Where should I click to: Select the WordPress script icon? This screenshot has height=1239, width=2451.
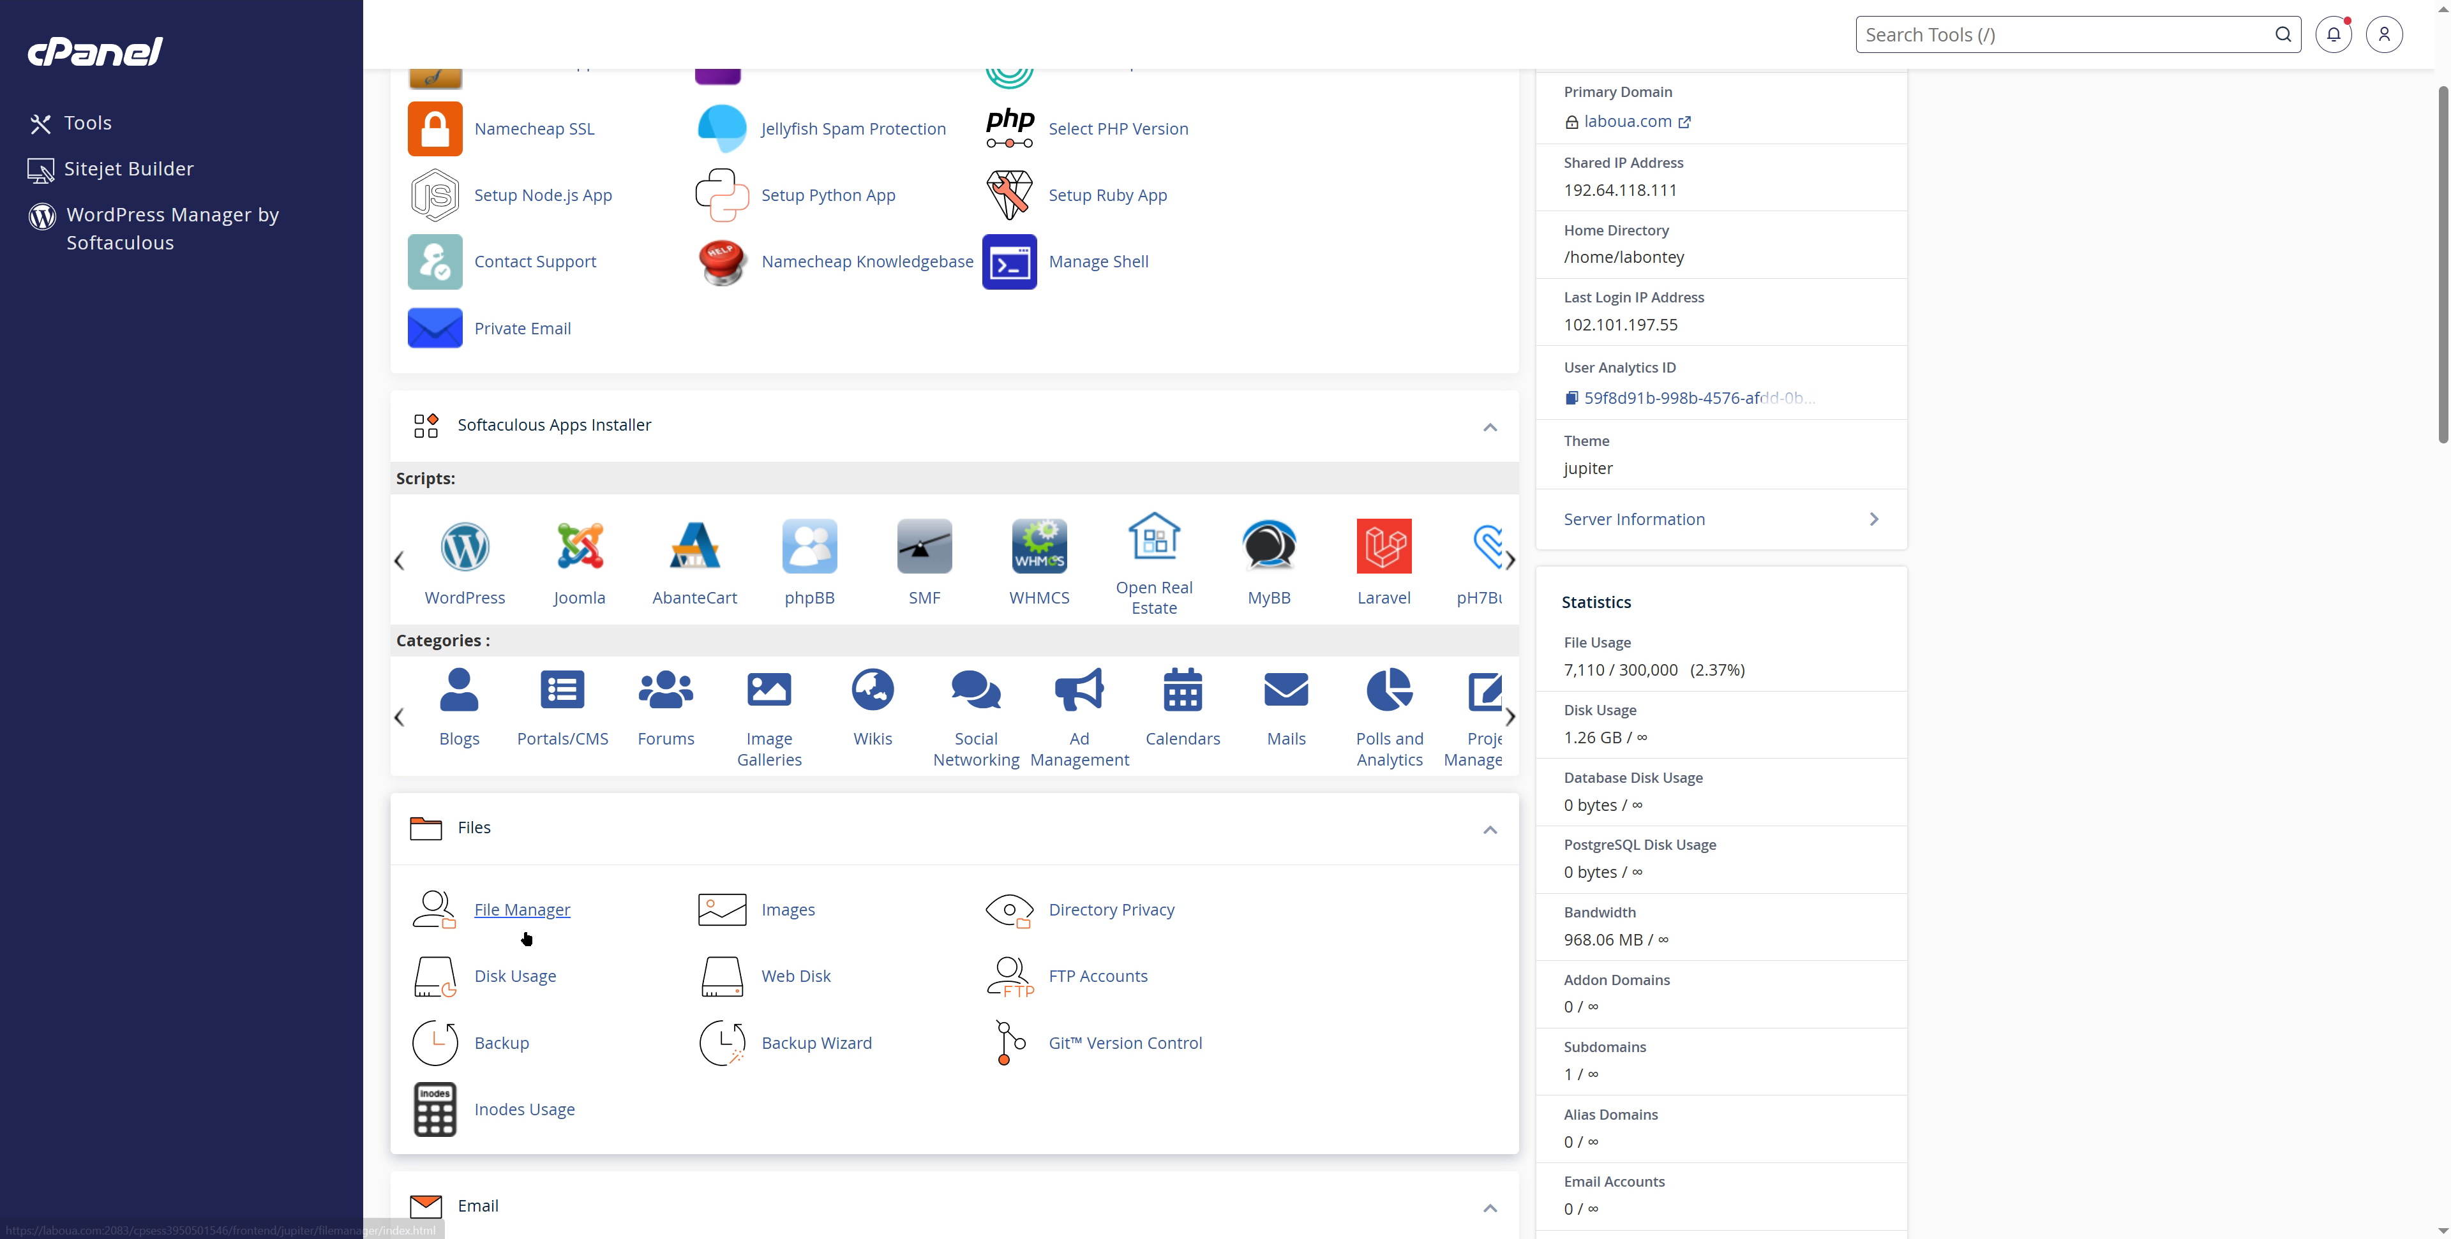point(464,545)
